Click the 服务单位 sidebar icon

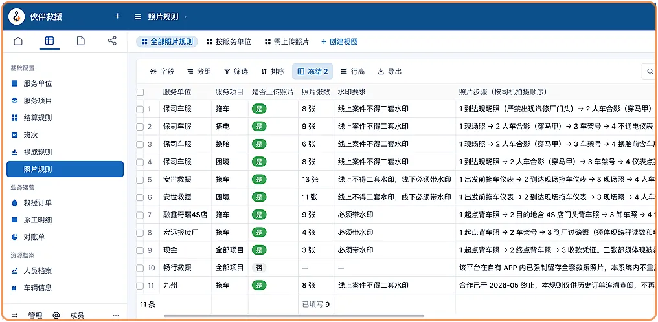(15, 84)
